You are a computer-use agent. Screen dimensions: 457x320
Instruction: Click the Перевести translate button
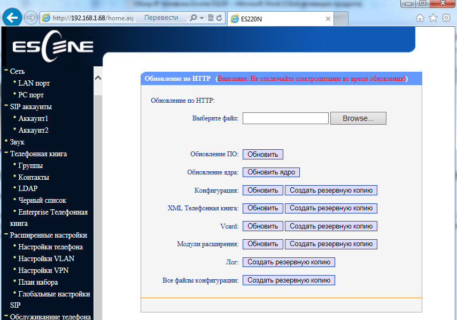161,18
